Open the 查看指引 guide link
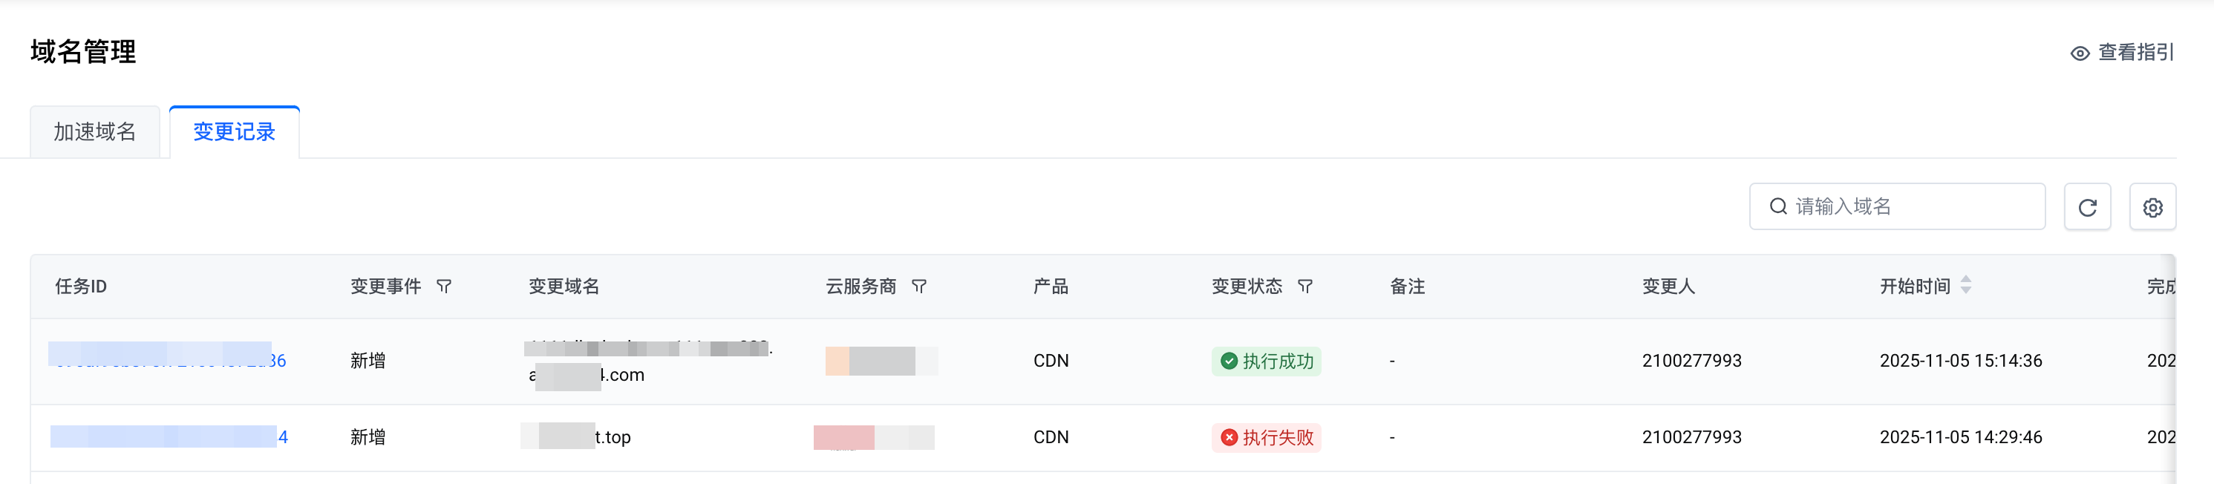The width and height of the screenshot is (2214, 484). click(x=2135, y=53)
